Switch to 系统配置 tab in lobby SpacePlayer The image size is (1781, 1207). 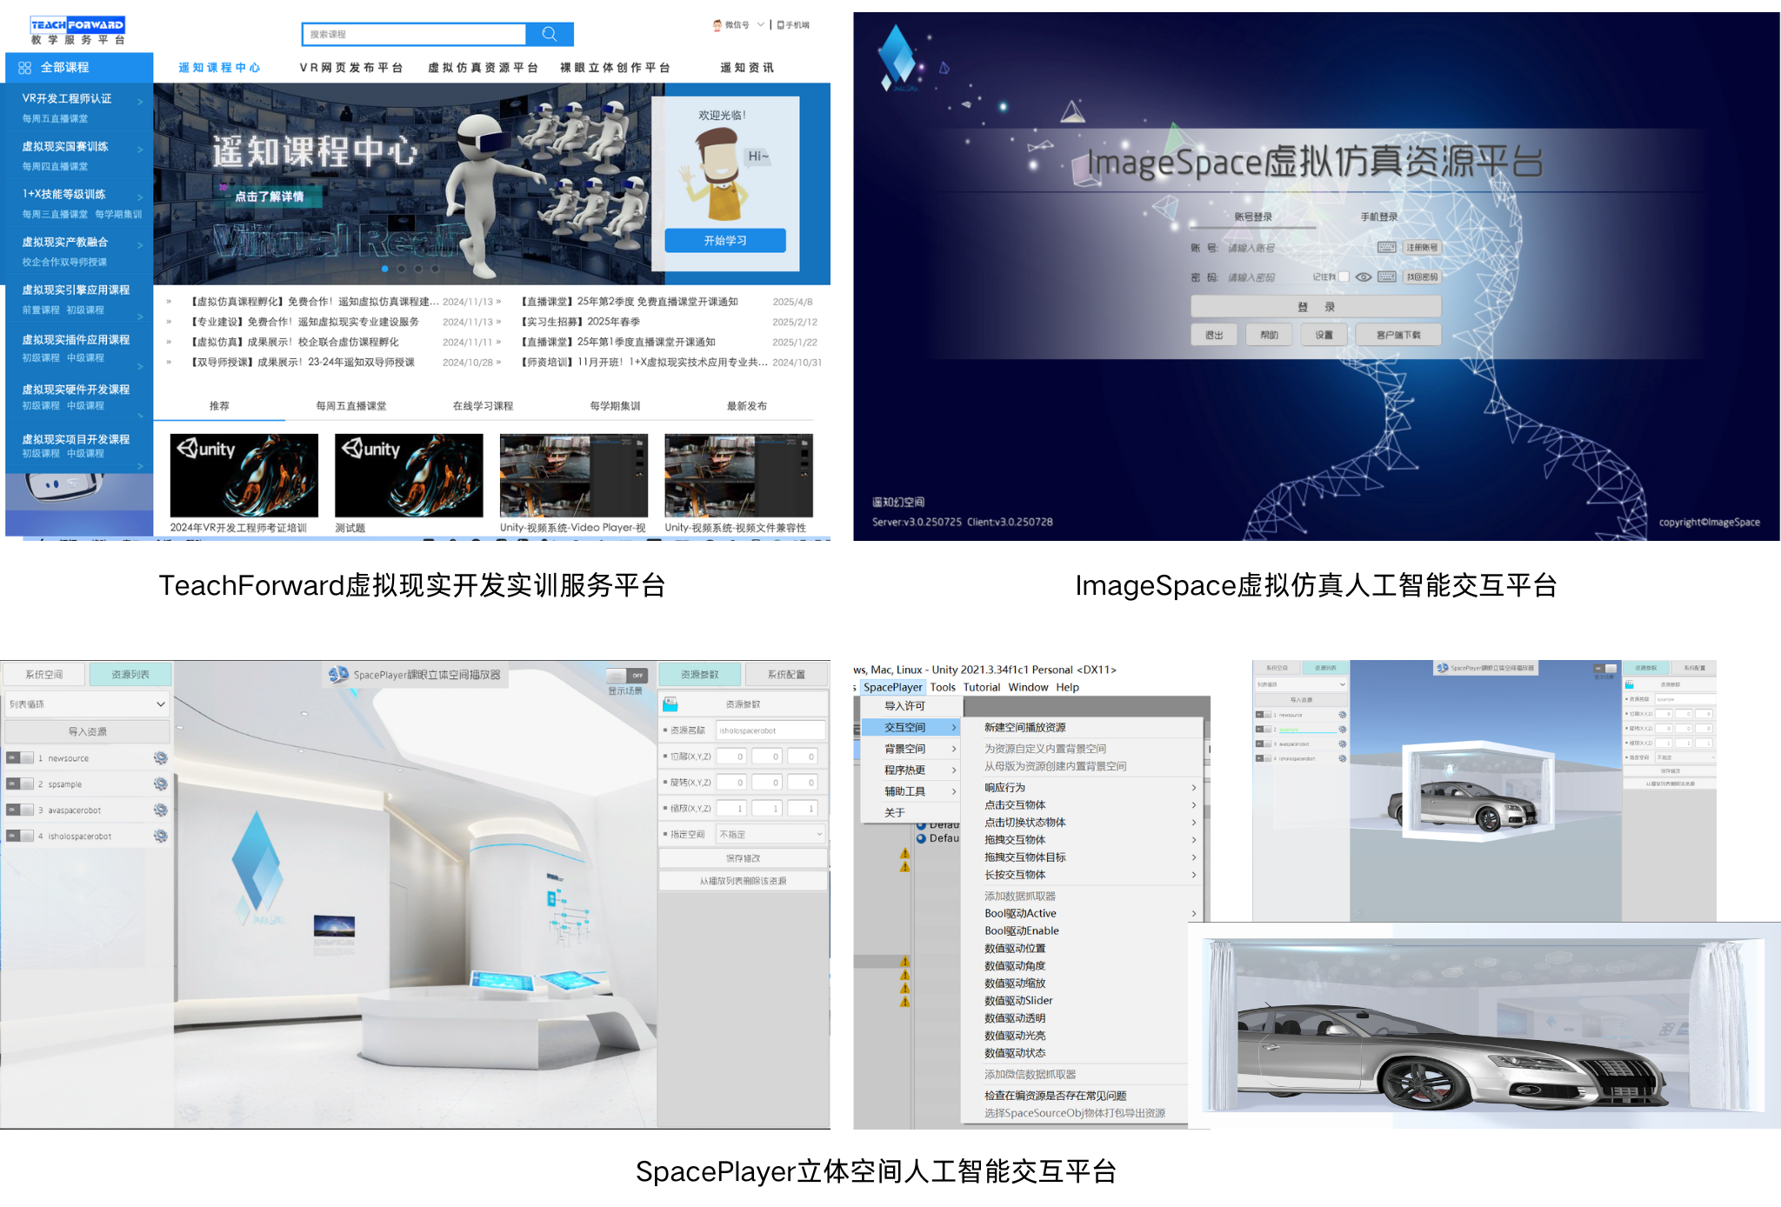point(786,675)
